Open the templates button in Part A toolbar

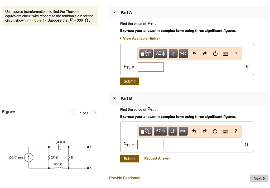146,54
